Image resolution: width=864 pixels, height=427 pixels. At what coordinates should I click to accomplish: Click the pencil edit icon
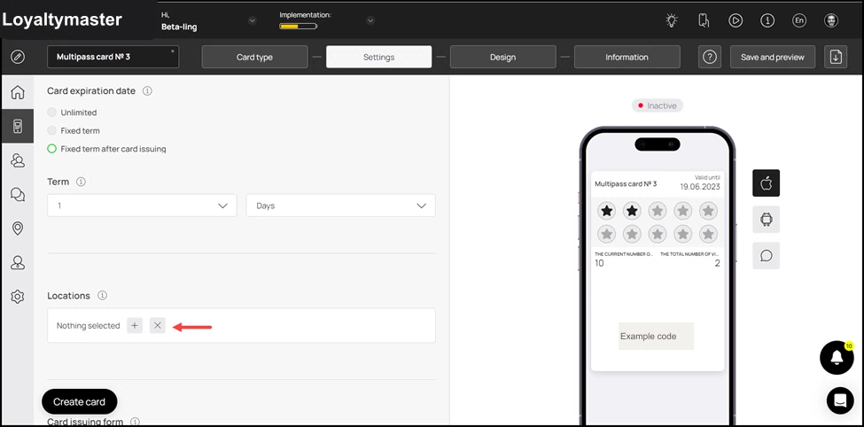[x=18, y=57]
